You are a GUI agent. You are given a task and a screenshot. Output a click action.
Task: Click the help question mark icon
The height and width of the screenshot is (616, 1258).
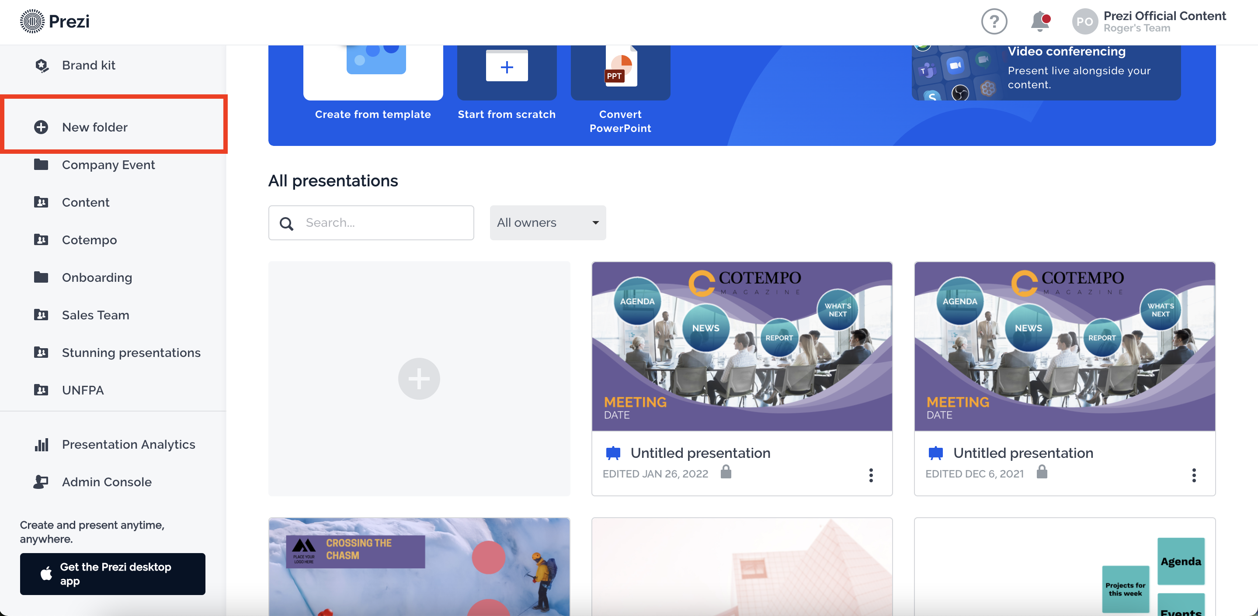994,22
